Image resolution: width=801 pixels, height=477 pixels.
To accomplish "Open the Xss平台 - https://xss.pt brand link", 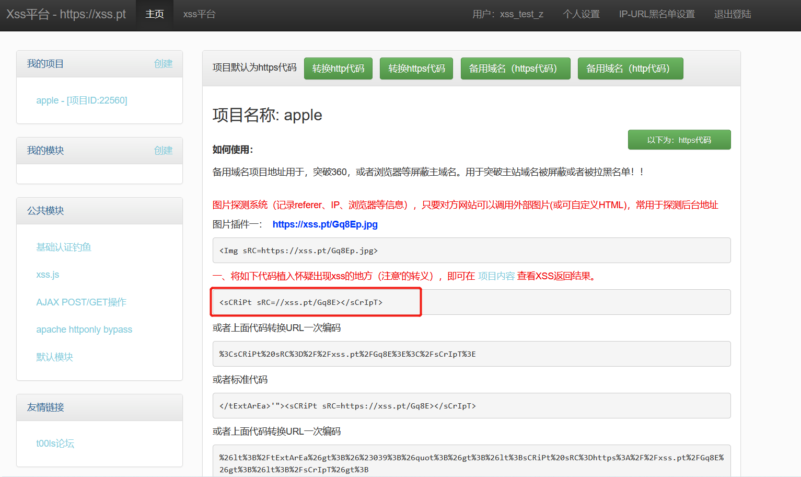I will [66, 14].
